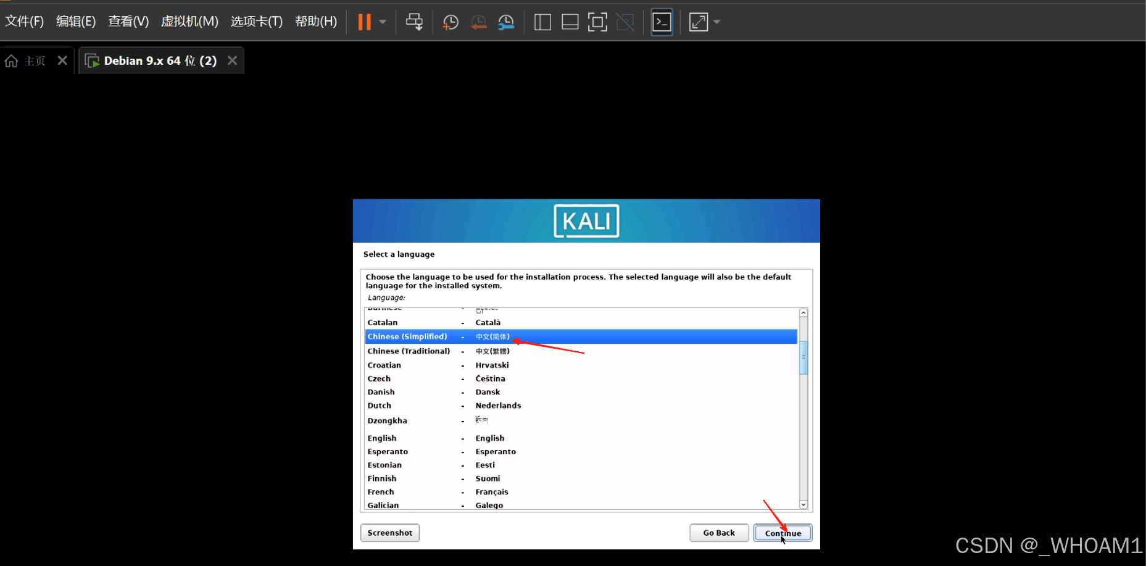This screenshot has height=566, width=1146.
Task: Choose Estonian from the language list
Action: click(x=581, y=465)
